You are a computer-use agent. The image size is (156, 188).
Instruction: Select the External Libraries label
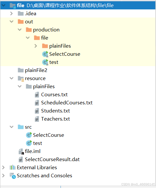(x=37, y=168)
